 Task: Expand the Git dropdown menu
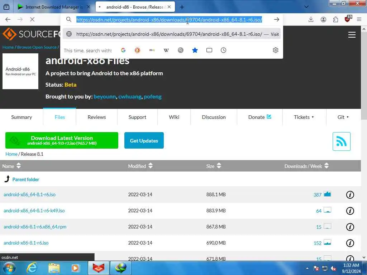pos(343,117)
